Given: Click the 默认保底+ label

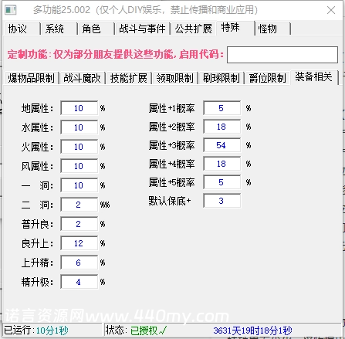Looking at the screenshot, I should (170, 201).
